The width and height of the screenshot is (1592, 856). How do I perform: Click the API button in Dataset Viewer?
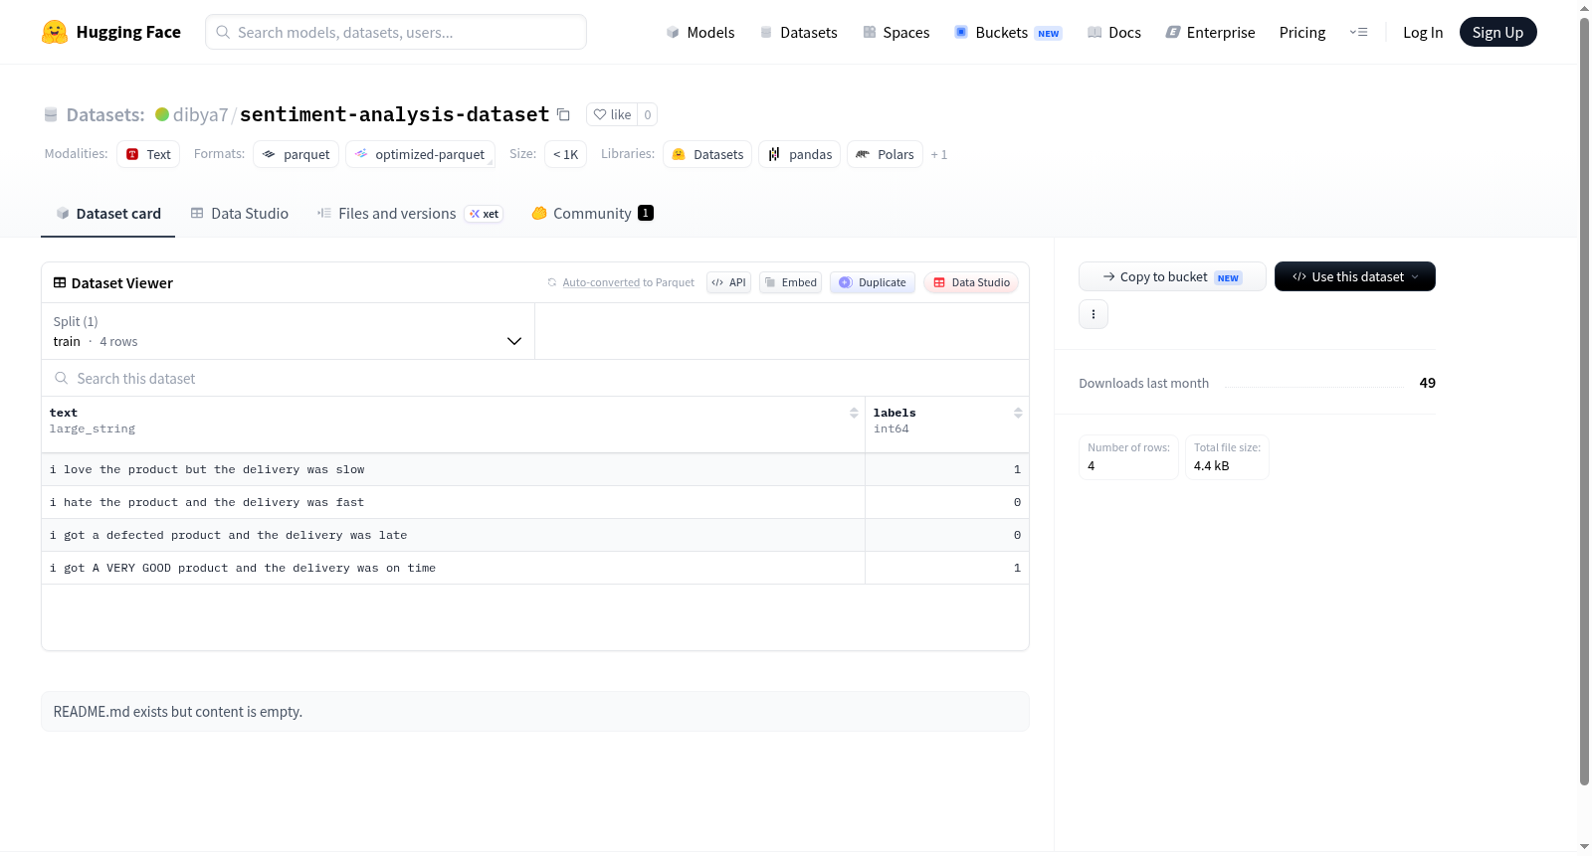[x=728, y=282]
